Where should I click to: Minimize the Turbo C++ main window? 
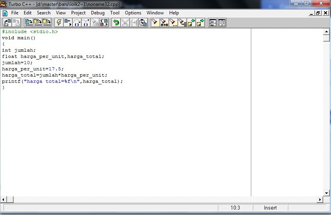point(296,3)
